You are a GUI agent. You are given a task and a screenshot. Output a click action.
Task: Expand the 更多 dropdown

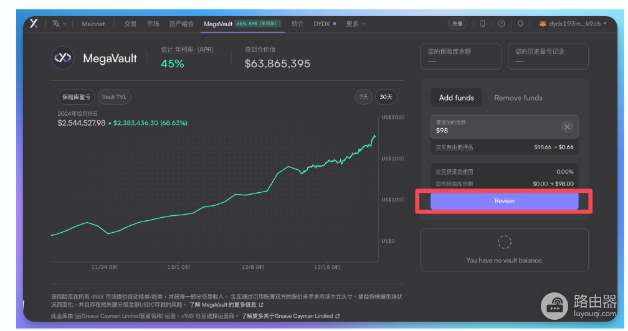356,24
